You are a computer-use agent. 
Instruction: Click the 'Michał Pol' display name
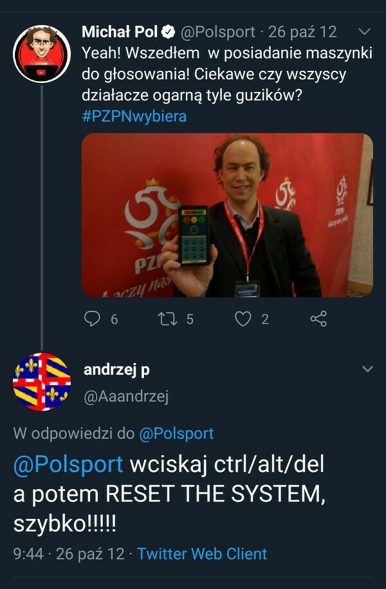click(x=120, y=32)
